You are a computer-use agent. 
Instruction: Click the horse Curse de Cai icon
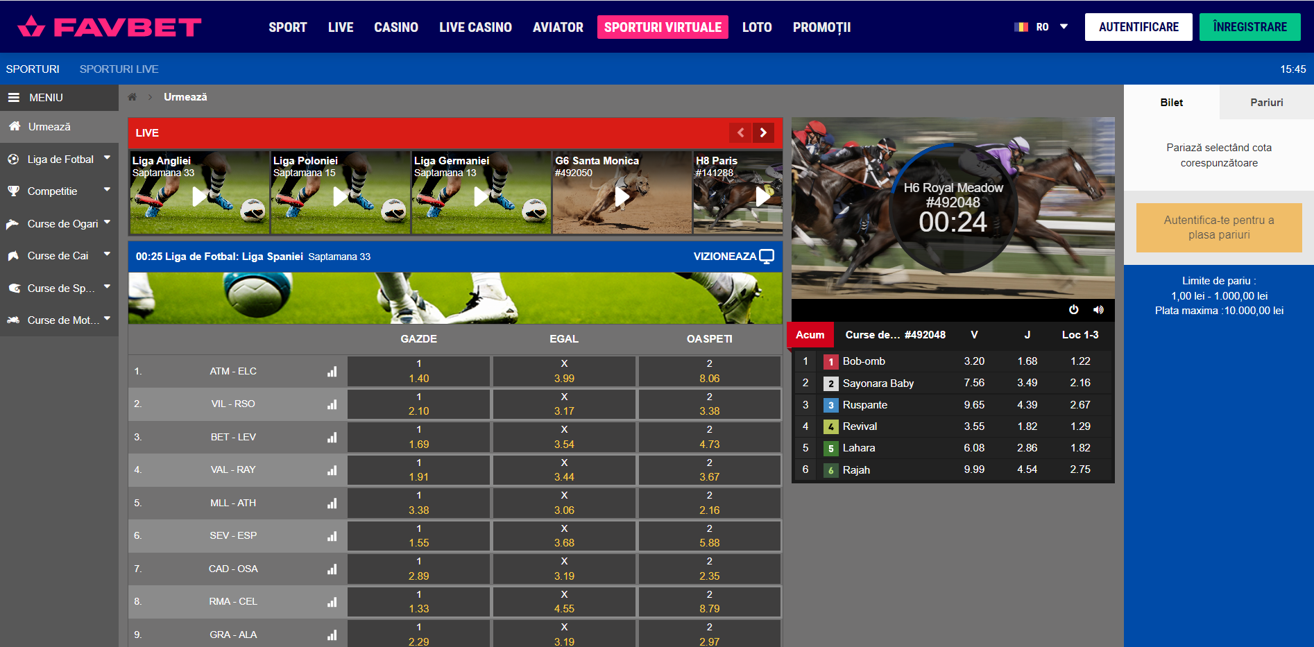13,256
